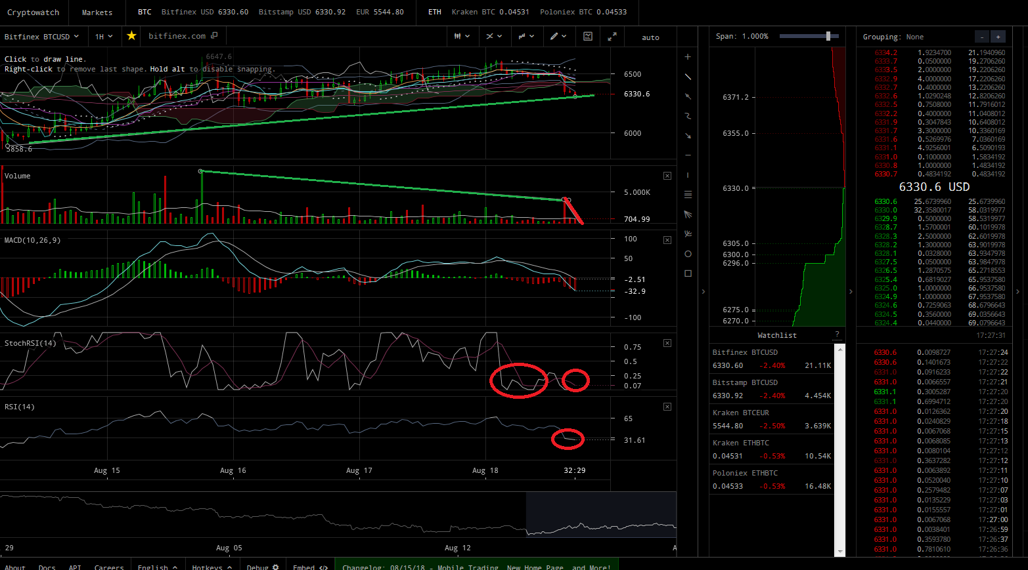Open the Careers link
1028x570 pixels.
click(109, 567)
